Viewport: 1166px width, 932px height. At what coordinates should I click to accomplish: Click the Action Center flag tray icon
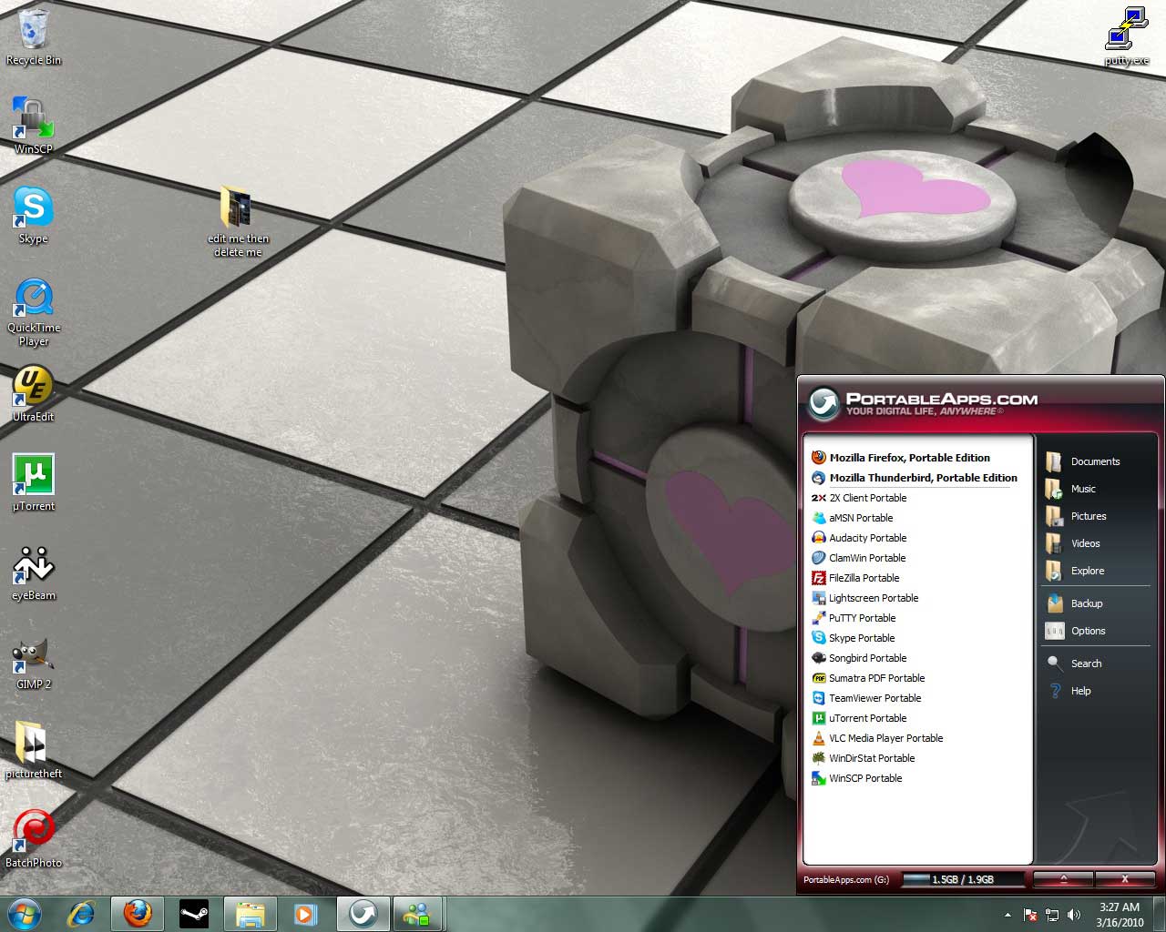click(1030, 915)
